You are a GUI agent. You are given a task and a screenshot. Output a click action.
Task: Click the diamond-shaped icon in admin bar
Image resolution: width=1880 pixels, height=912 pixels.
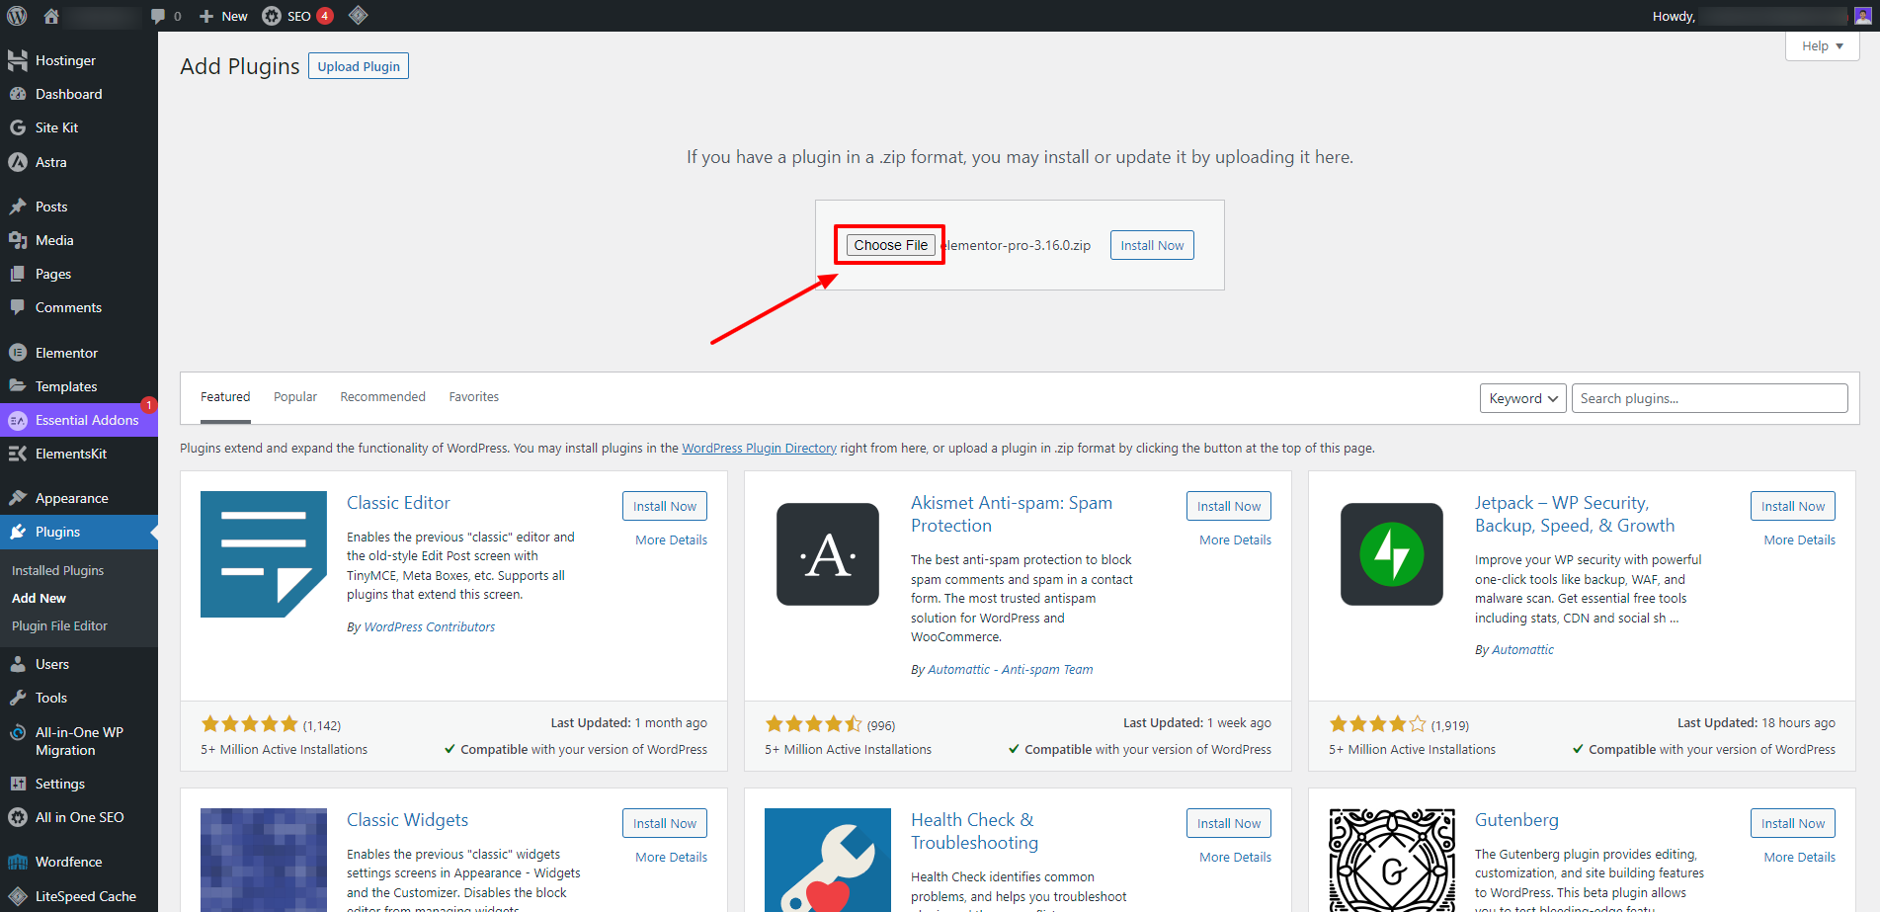(359, 15)
